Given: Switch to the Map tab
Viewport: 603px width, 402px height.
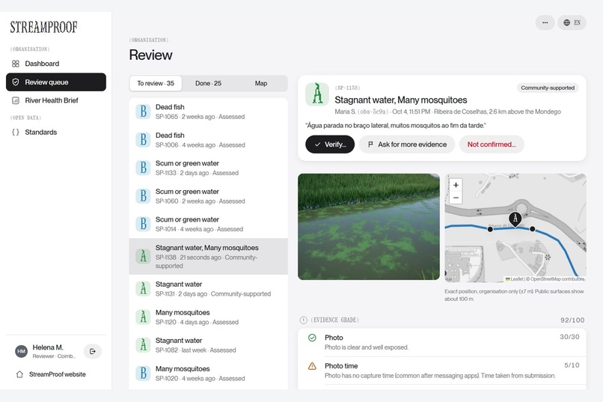Looking at the screenshot, I should (x=261, y=84).
